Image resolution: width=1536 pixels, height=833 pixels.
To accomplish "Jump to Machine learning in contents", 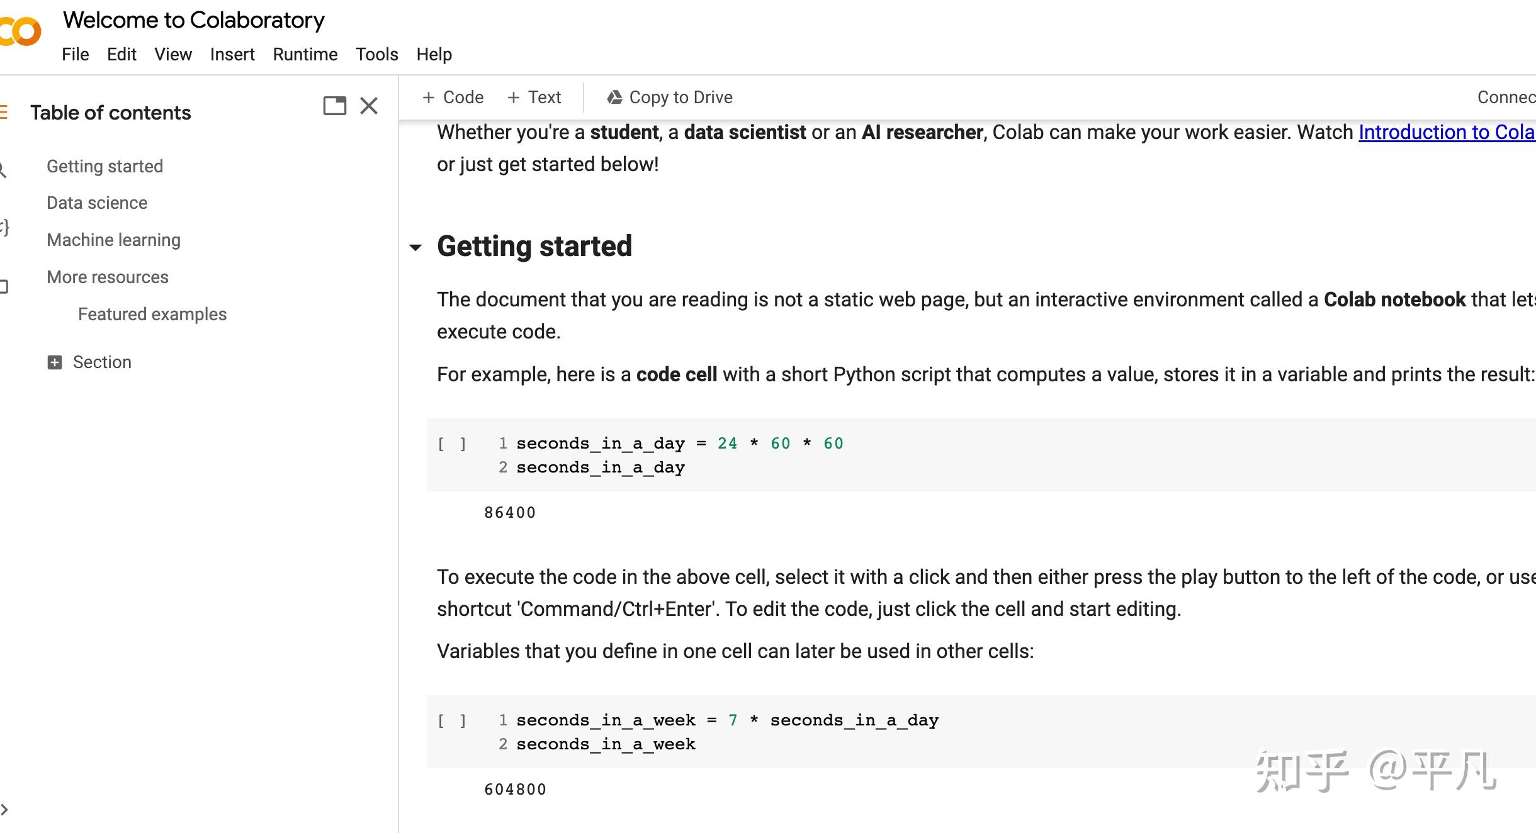I will pos(113,240).
